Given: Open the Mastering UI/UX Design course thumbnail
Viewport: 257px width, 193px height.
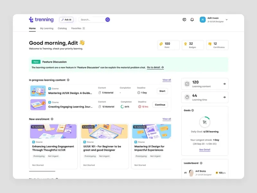Looking at the screenshot, I should (x=38, y=91).
